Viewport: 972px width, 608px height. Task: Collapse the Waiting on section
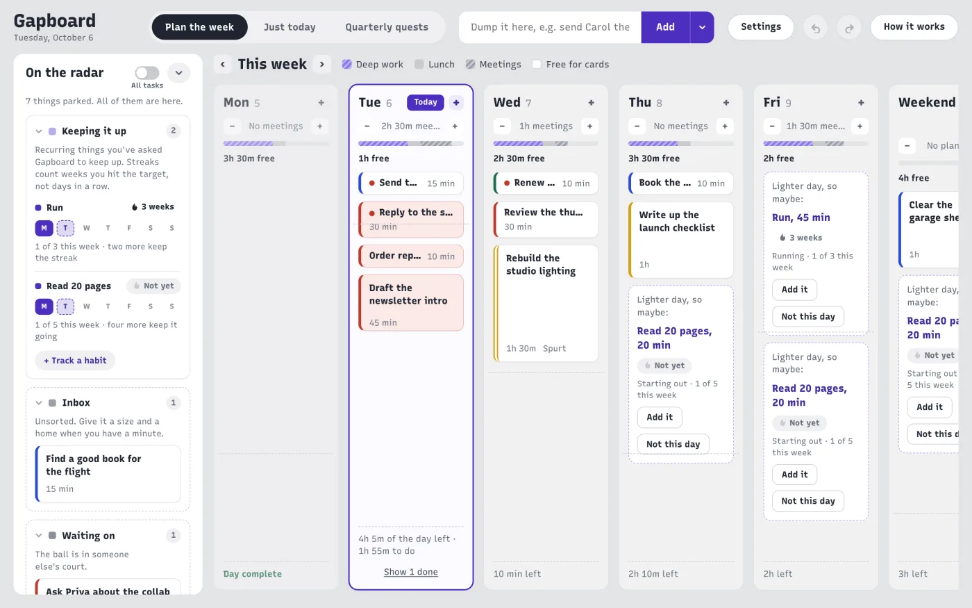click(x=39, y=536)
